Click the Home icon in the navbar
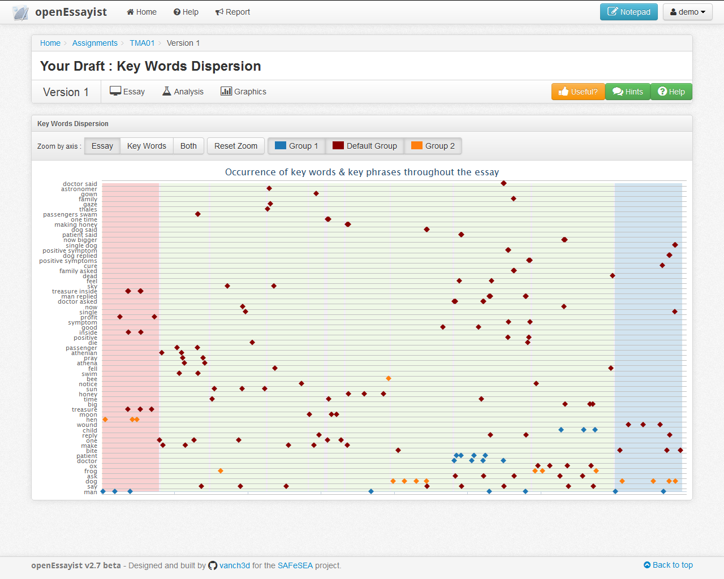 (130, 12)
